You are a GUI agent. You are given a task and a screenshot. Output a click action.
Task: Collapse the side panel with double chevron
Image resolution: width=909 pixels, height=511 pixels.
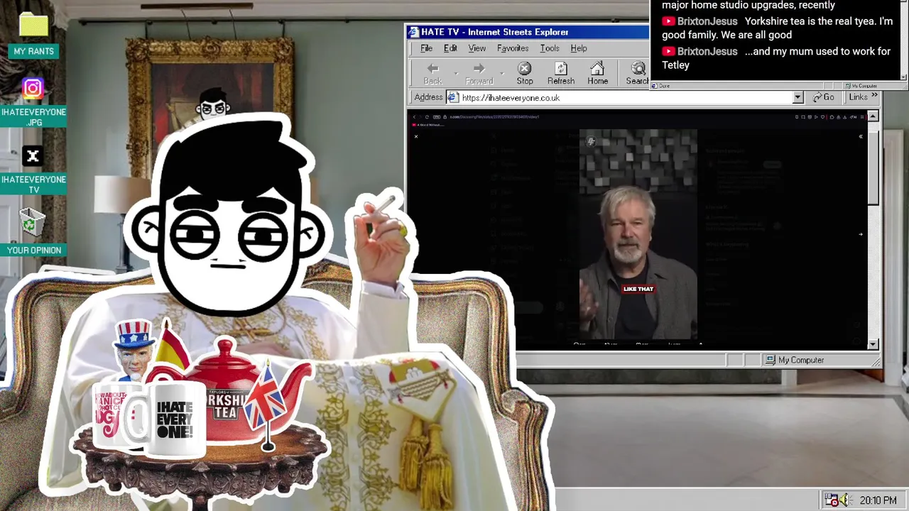pos(861,136)
